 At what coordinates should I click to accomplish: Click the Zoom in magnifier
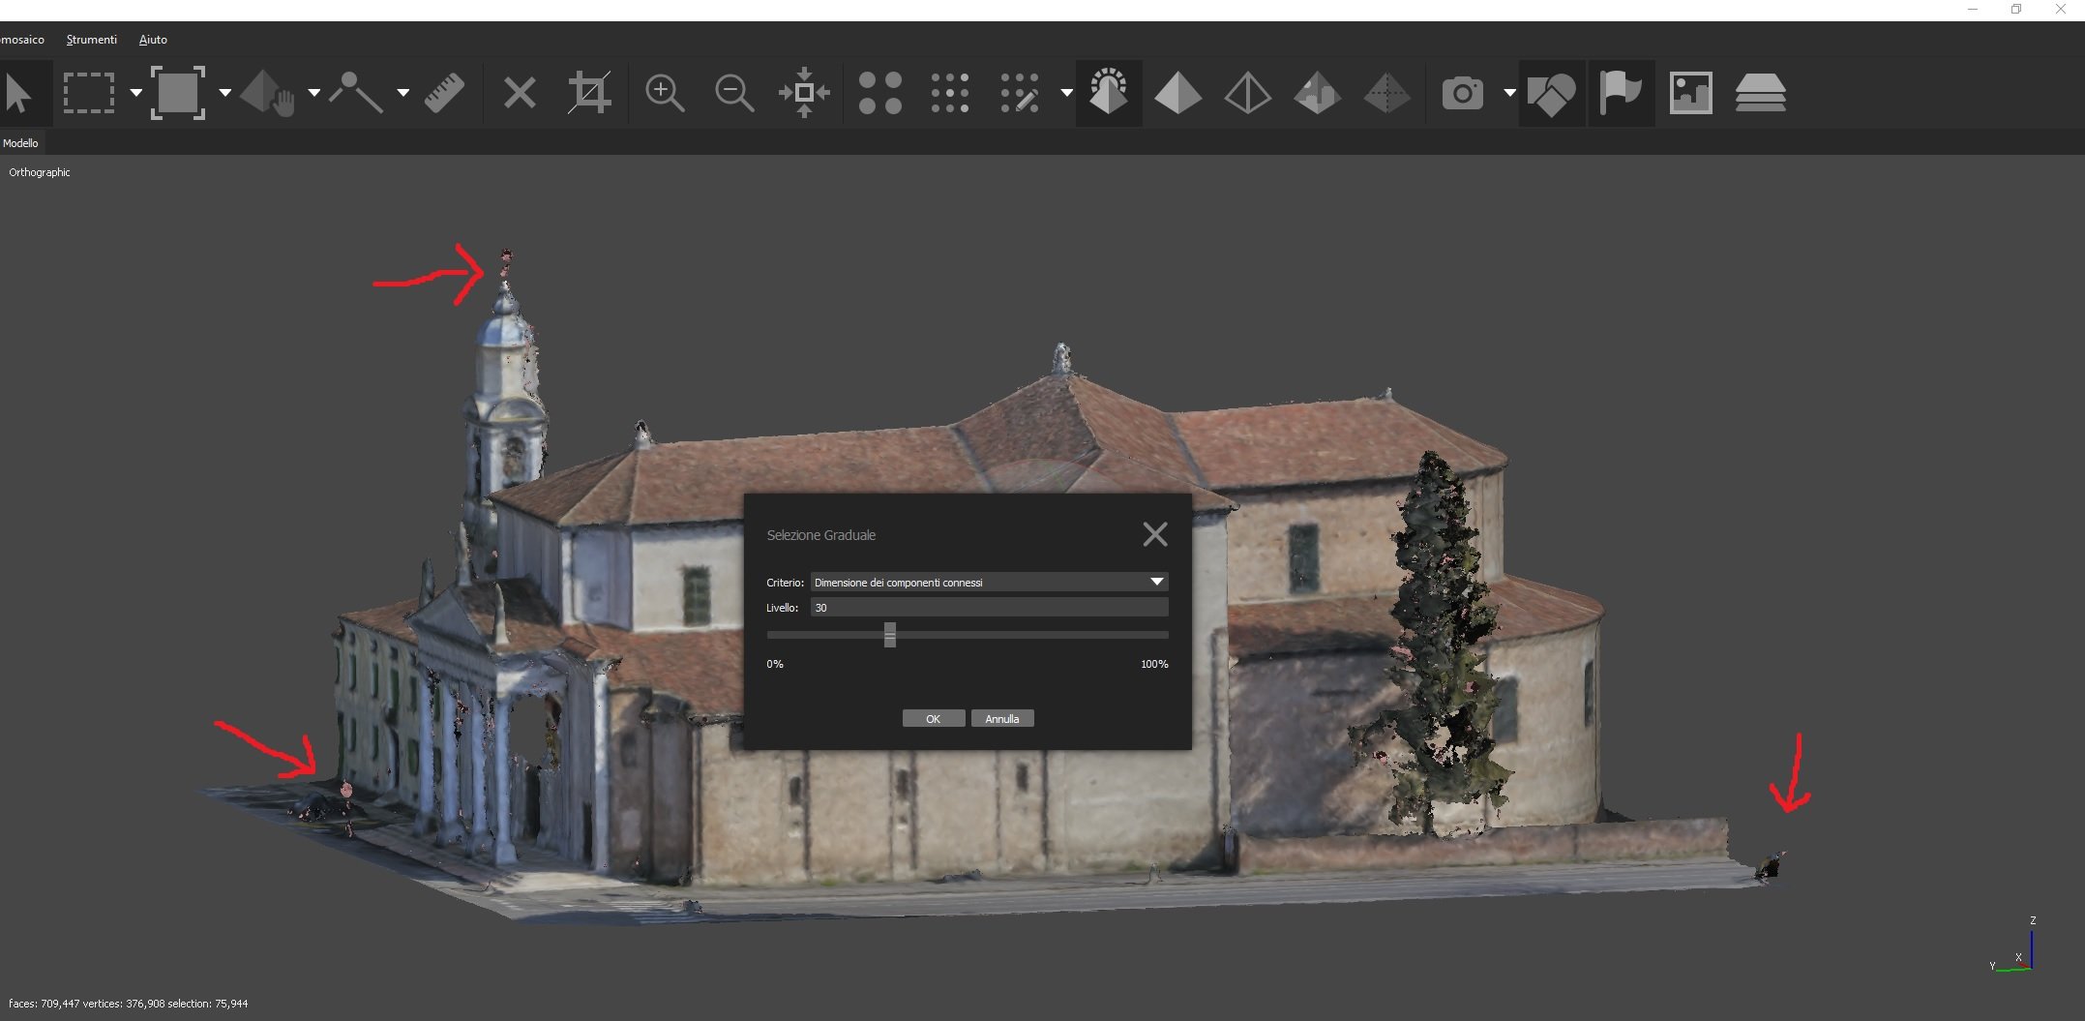pyautogui.click(x=665, y=93)
